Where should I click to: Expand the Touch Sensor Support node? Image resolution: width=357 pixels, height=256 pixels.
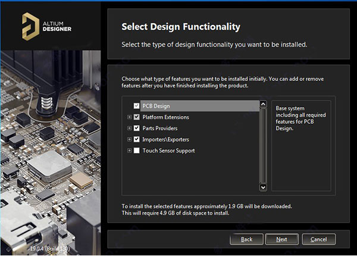pos(129,151)
